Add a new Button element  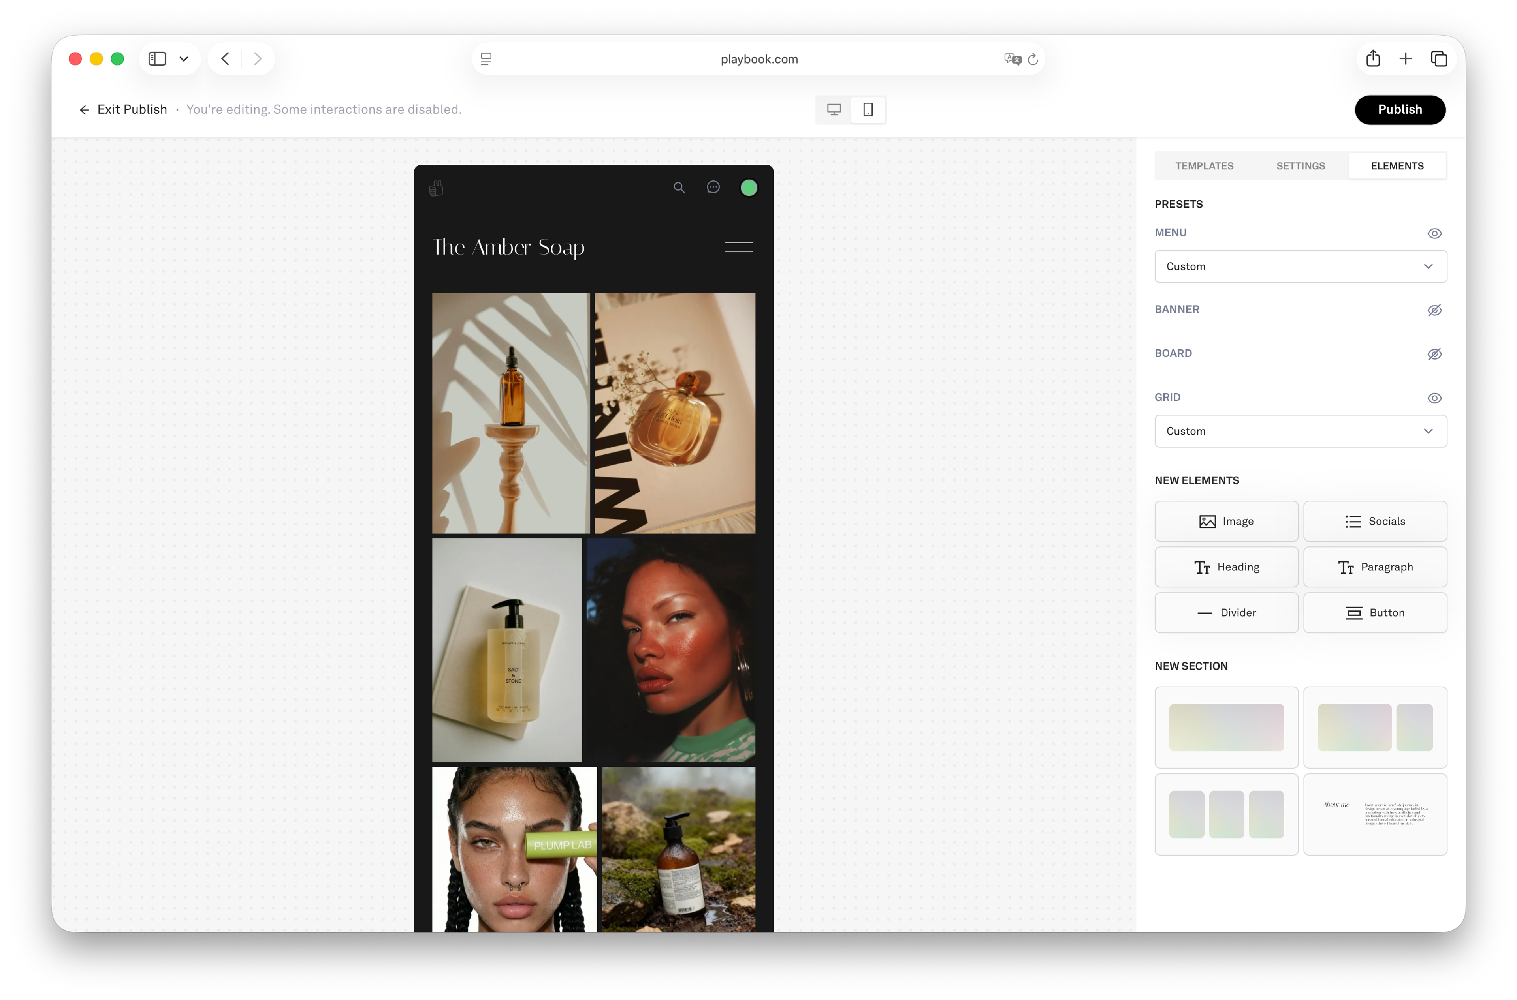(1375, 613)
